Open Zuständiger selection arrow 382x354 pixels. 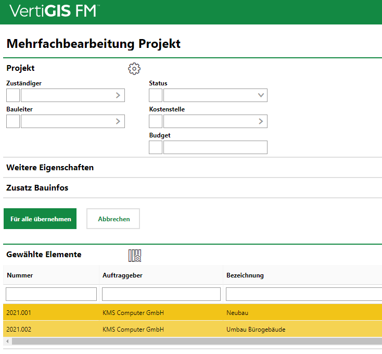[x=118, y=95]
